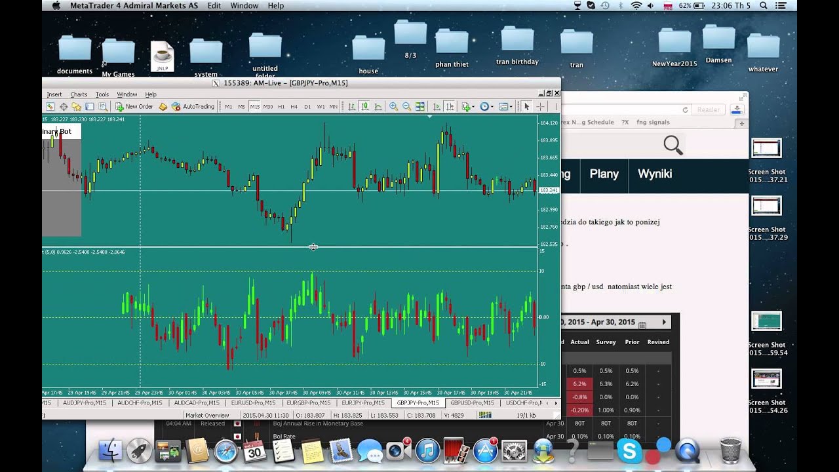839x472 pixels.
Task: Add new Safari tab plus button
Action: (x=742, y=123)
